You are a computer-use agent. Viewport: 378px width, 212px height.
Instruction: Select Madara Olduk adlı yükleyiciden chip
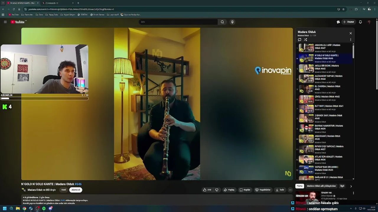[x=321, y=186]
